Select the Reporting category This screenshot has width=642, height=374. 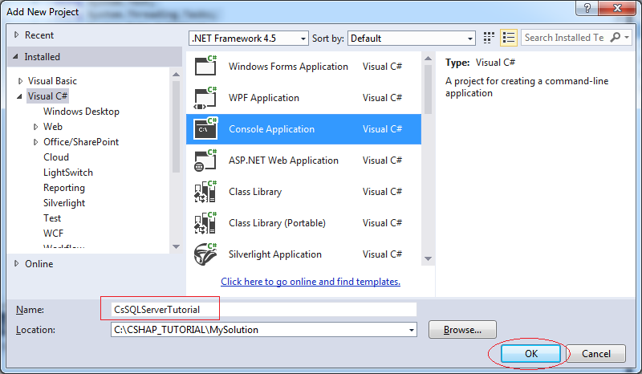[64, 188]
